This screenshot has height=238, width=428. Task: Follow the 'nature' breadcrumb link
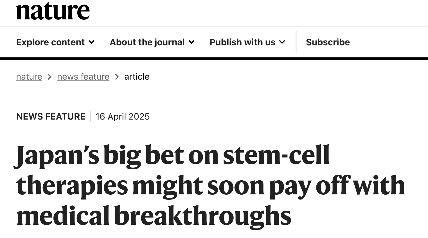pyautogui.click(x=29, y=77)
